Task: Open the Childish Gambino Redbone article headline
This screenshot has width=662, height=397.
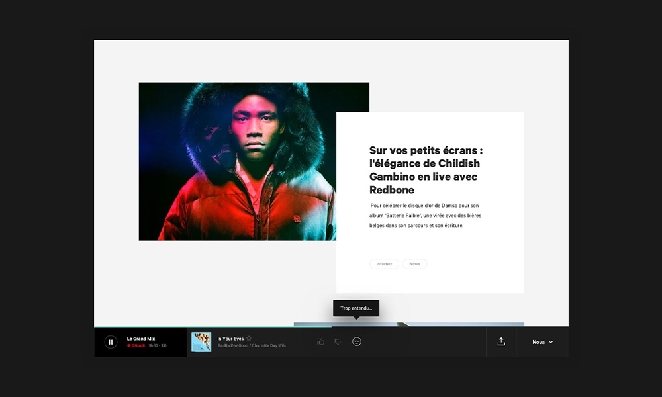Action: [426, 170]
